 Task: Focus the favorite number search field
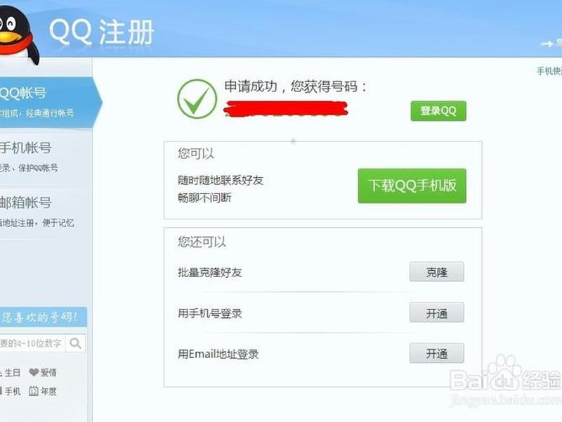(x=32, y=343)
